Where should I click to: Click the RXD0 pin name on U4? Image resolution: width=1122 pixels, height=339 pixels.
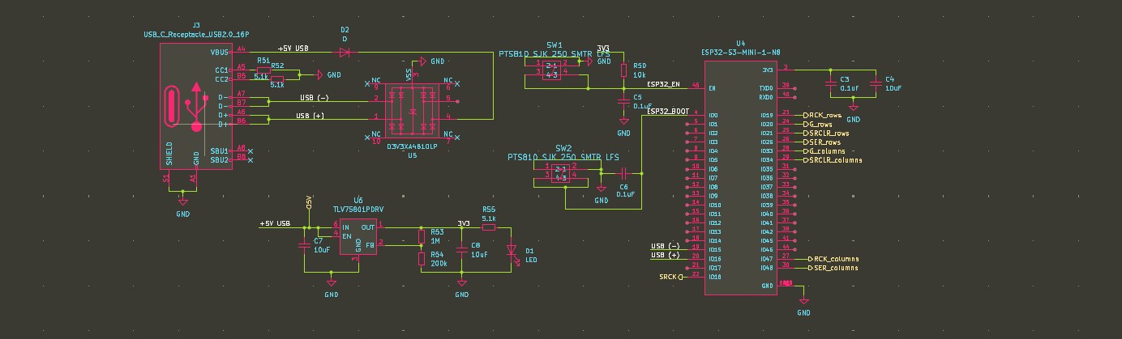click(x=764, y=97)
